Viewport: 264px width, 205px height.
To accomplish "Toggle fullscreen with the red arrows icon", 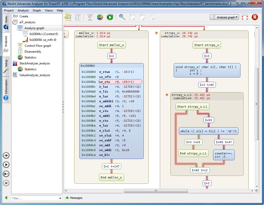I will [245, 17].
